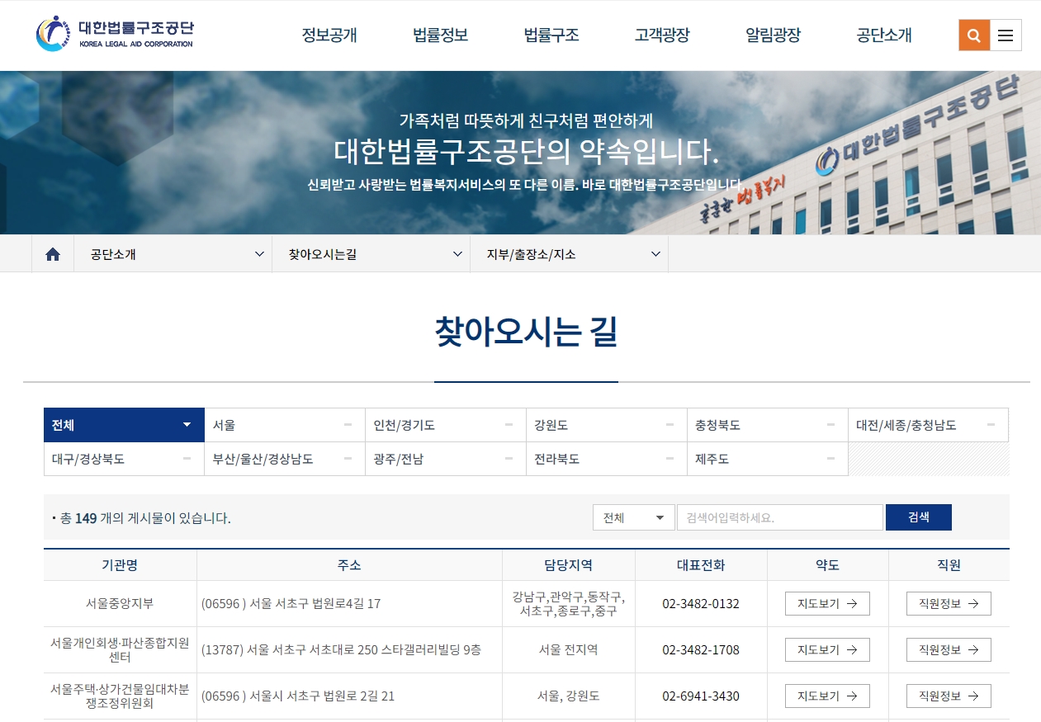Click 지도보기 for 서울주택·상가건물임대차분쟁조정위원회

point(827,696)
